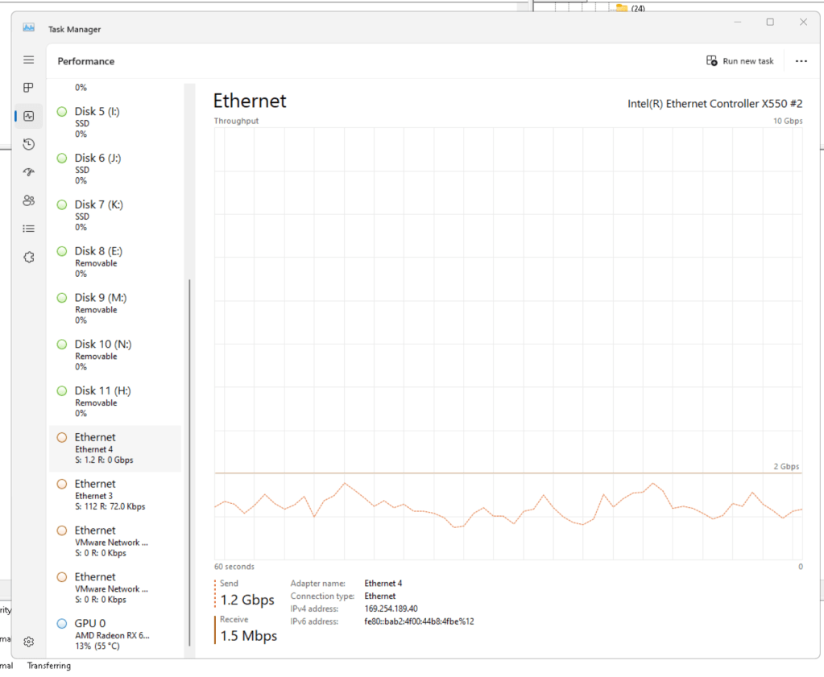Select the first VMware Network Ethernet entry

(x=115, y=541)
